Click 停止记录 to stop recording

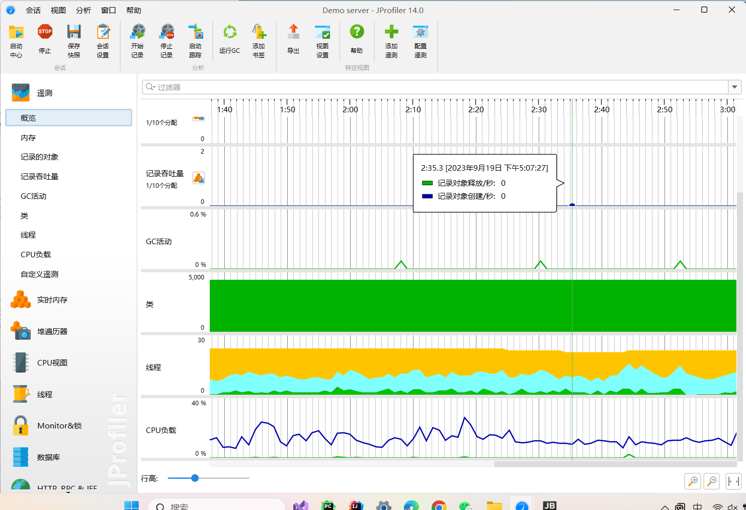(x=167, y=41)
